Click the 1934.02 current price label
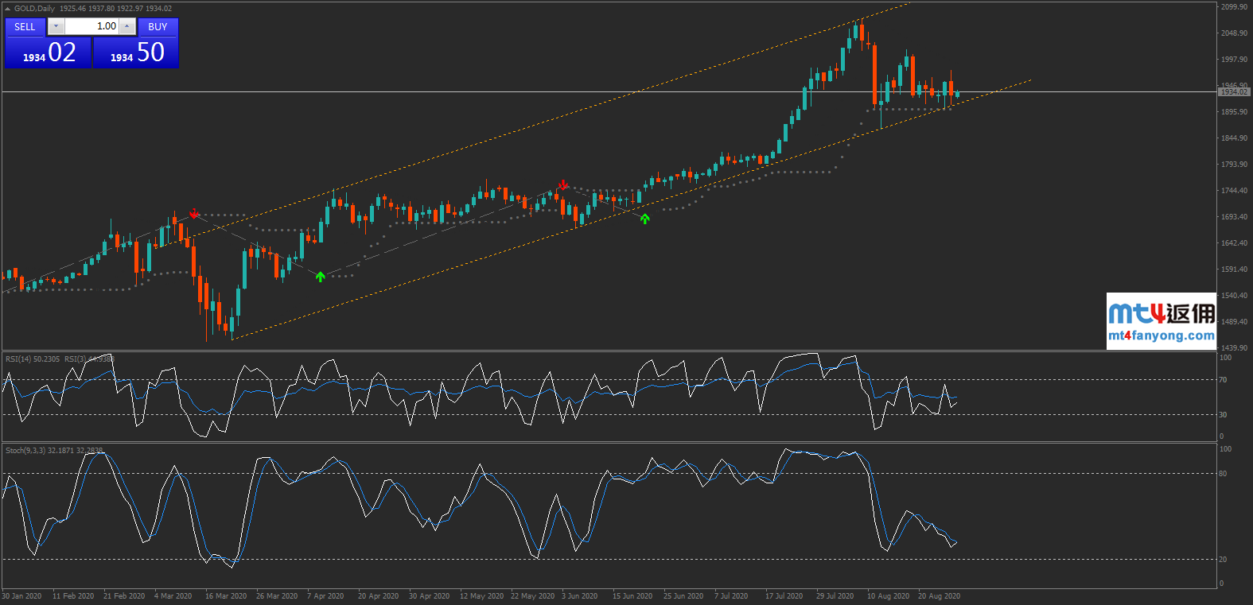This screenshot has width=1253, height=605. 1233,92
